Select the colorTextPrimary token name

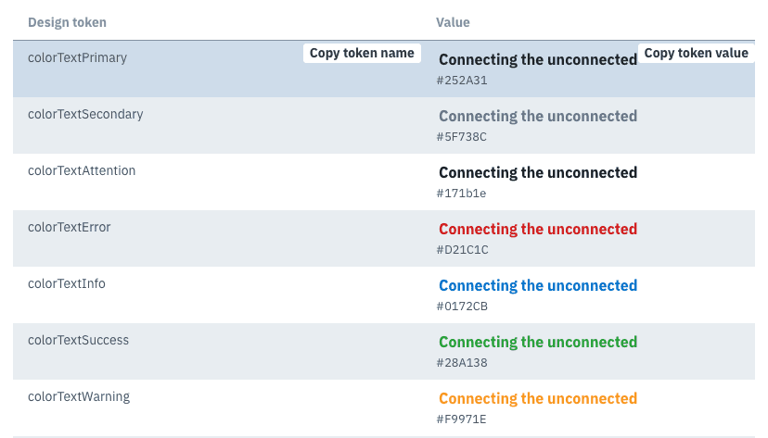(x=77, y=57)
